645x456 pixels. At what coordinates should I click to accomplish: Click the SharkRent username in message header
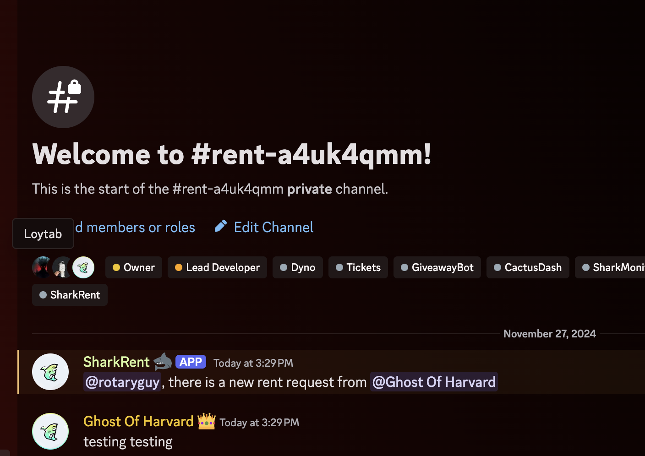click(x=116, y=362)
